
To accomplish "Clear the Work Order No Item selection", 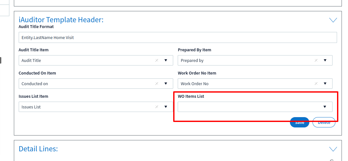I will click(316, 84).
